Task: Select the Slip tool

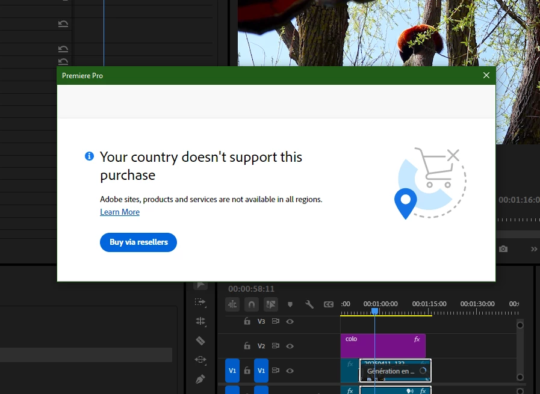Action: 200,360
